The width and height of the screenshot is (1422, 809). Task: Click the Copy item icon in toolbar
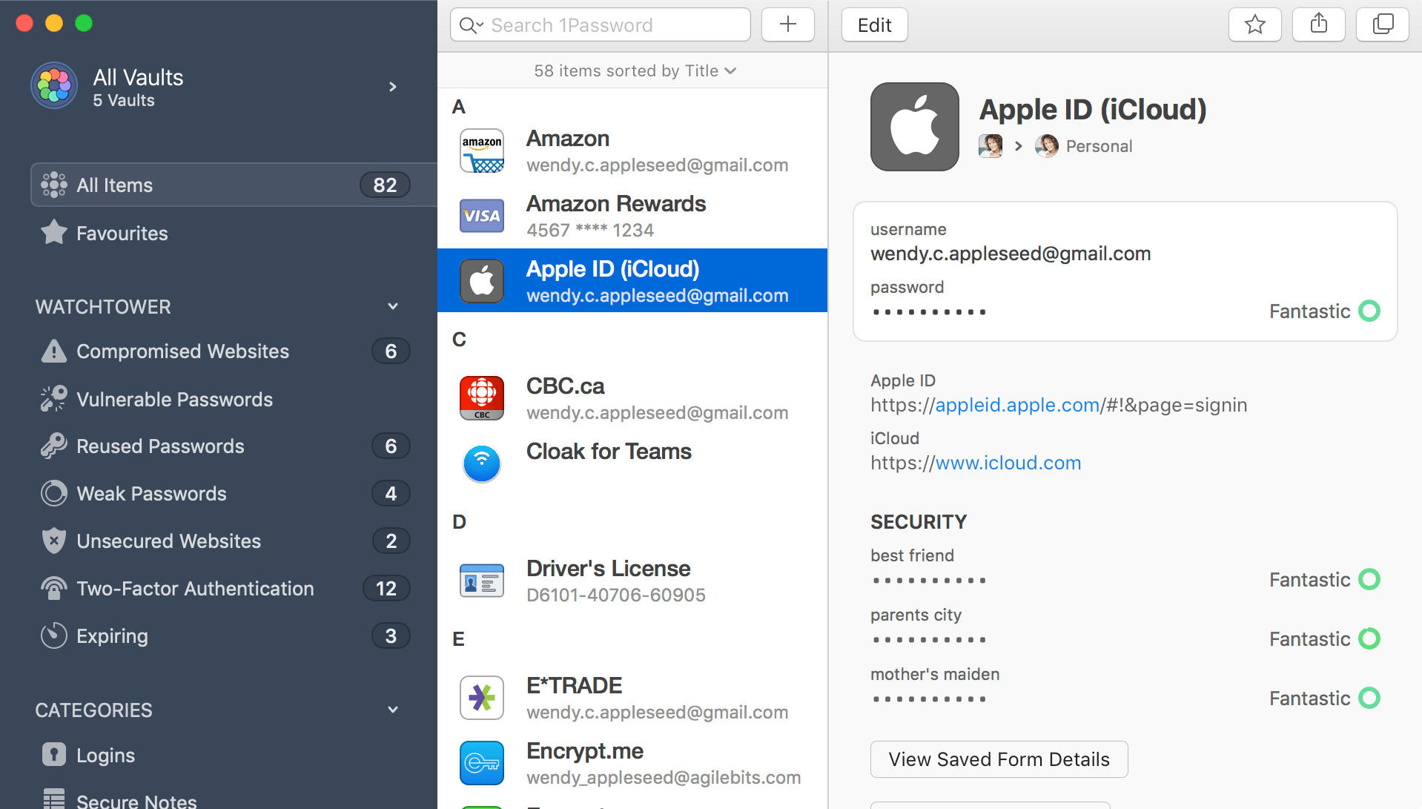[1382, 24]
